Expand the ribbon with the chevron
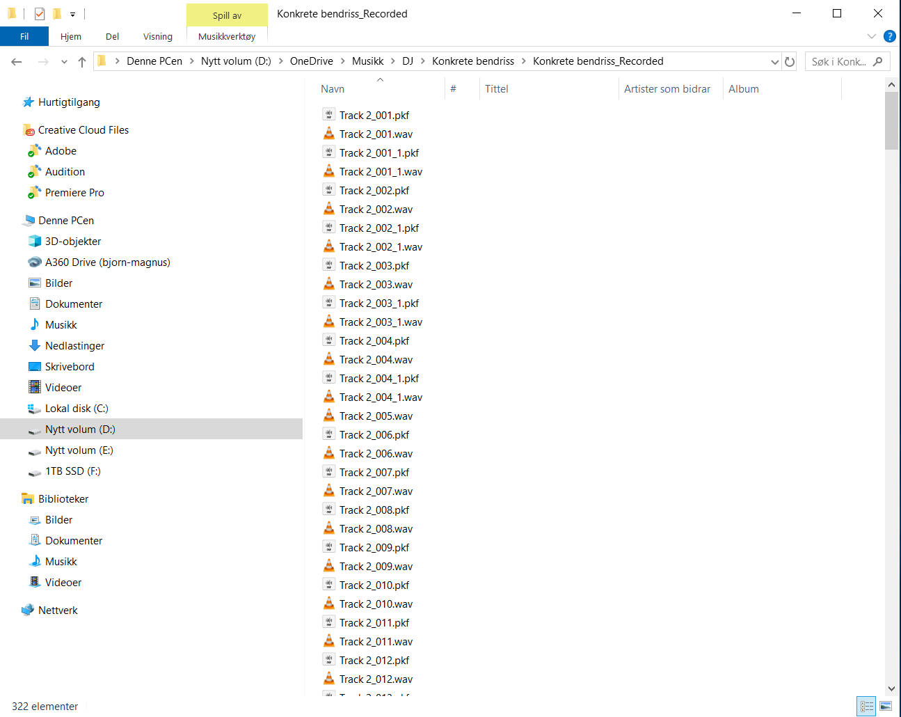This screenshot has height=717, width=901. point(872,36)
